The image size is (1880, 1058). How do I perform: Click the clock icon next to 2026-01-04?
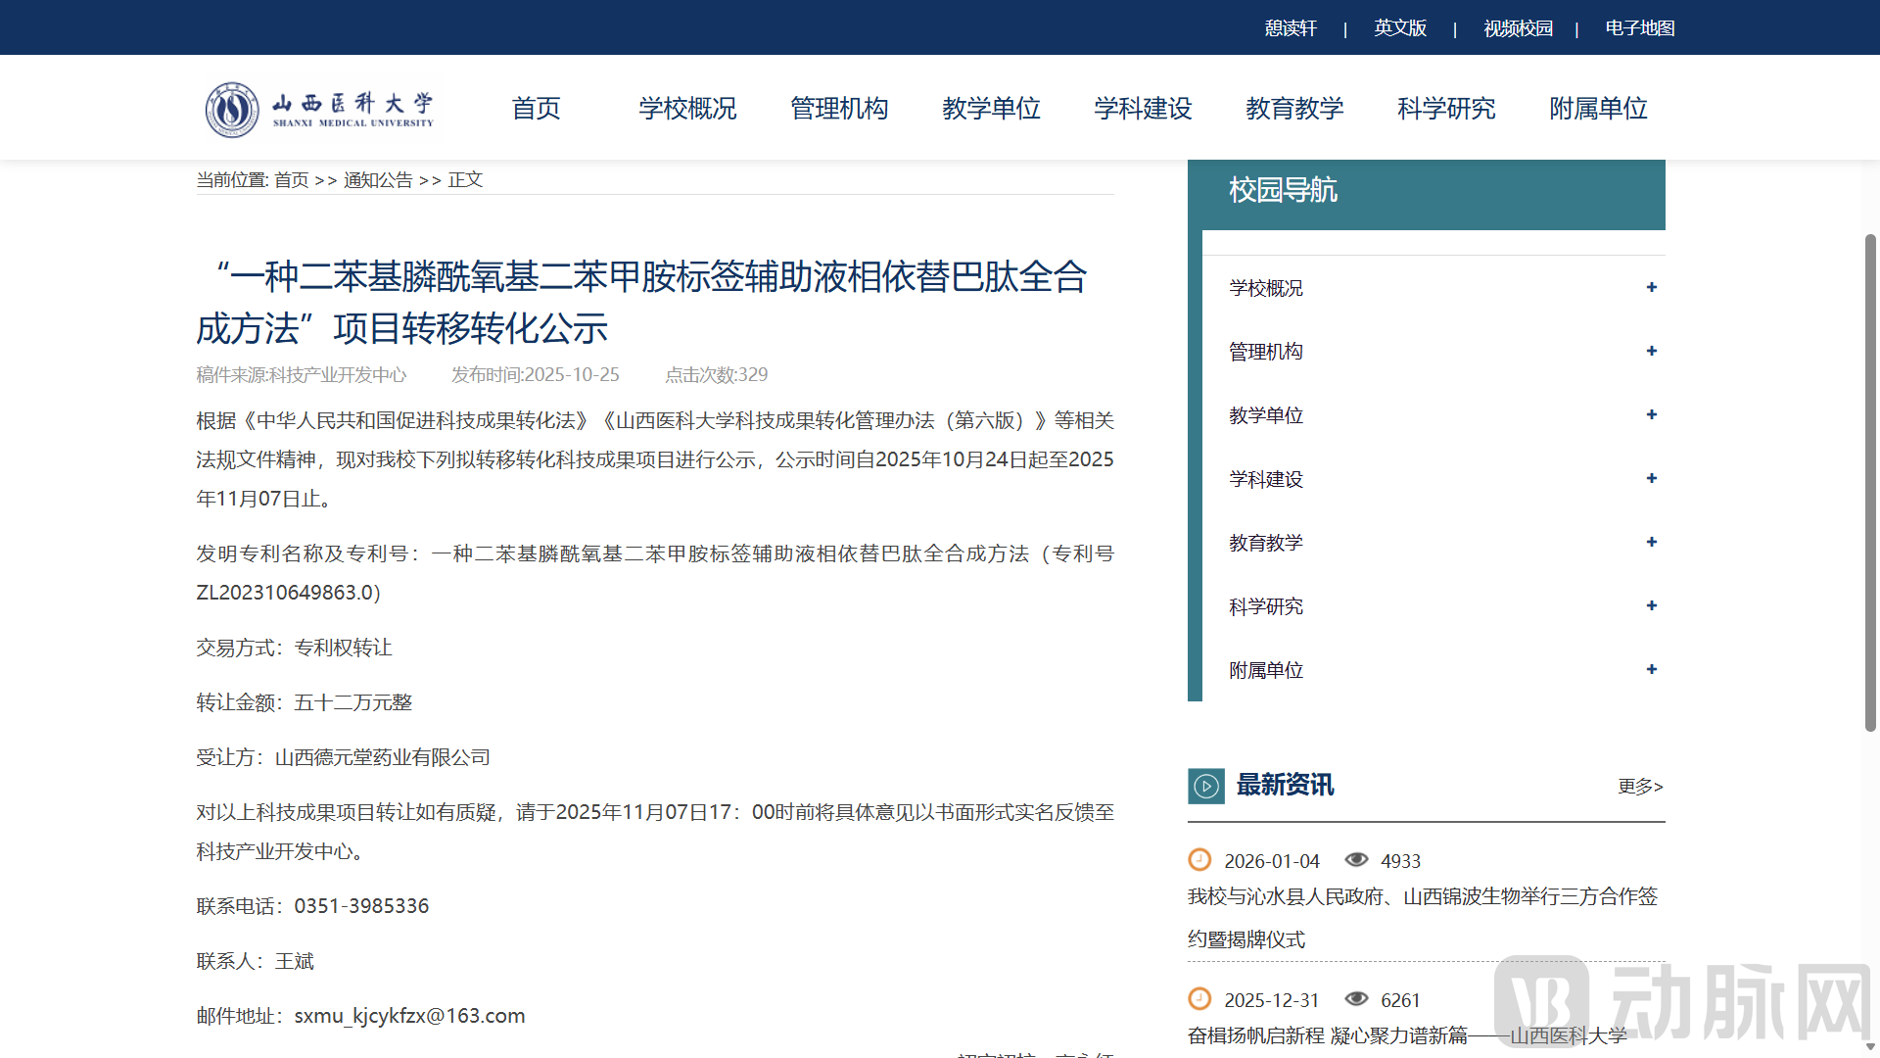(1200, 860)
